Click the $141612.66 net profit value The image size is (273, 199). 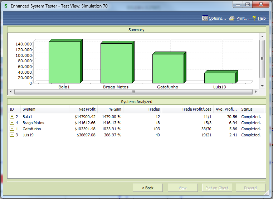pos(85,123)
